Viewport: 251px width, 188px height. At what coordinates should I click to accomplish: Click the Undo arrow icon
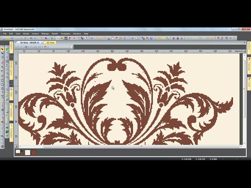[x=31, y=38]
